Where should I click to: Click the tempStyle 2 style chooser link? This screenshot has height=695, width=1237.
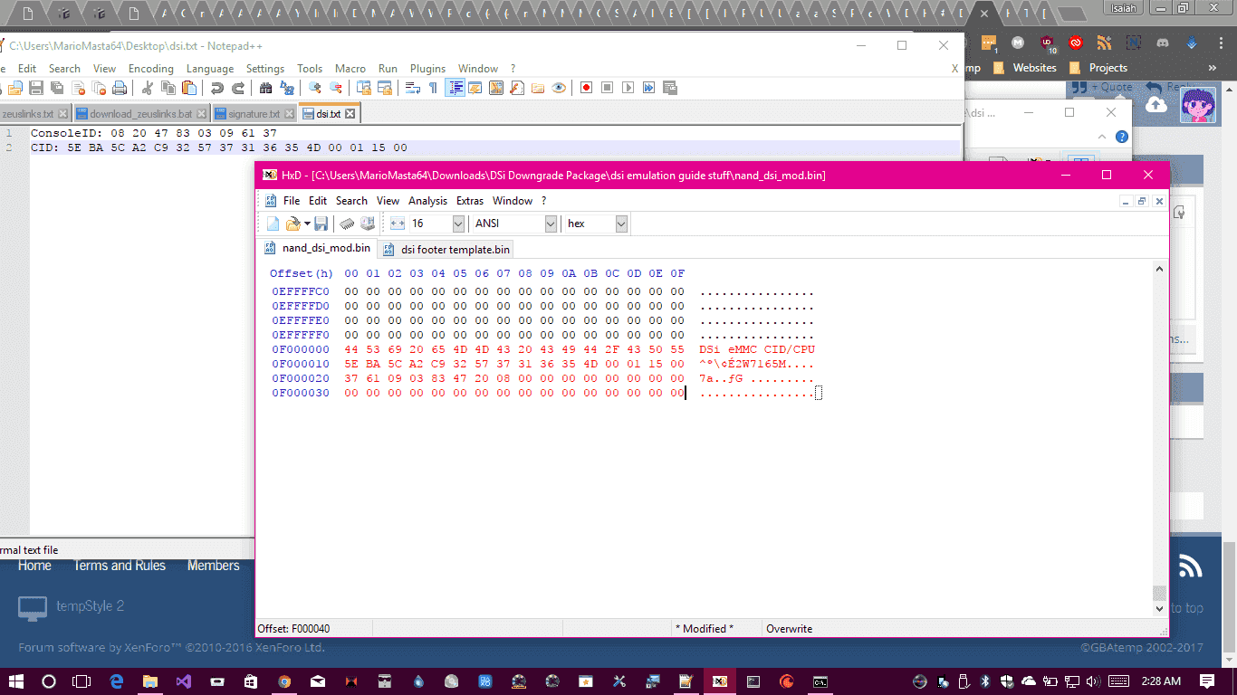pyautogui.click(x=72, y=606)
